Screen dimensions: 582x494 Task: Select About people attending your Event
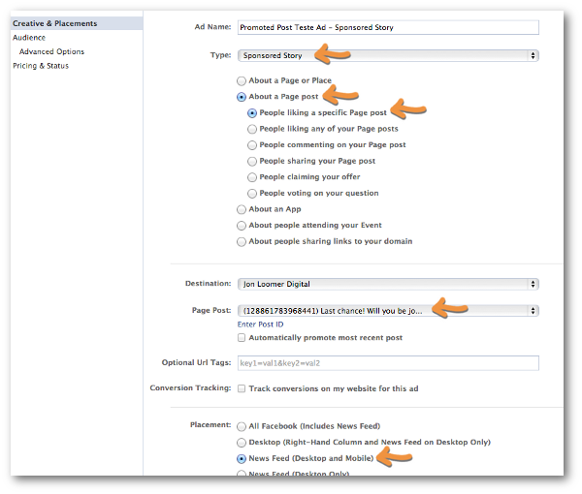coord(242,226)
